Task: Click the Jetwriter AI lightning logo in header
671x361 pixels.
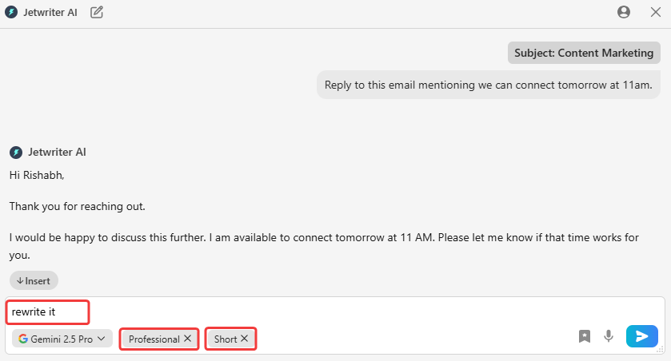Action: point(11,12)
